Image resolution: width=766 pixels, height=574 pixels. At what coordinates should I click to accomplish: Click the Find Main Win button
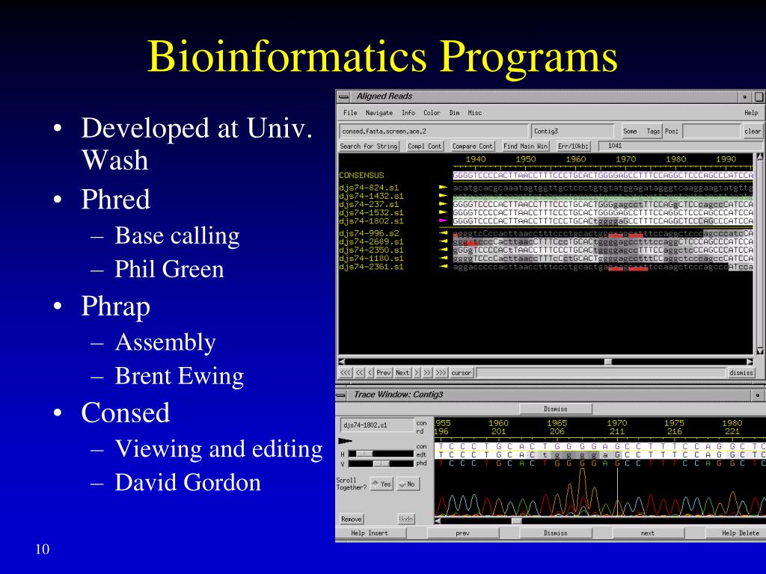pos(526,146)
